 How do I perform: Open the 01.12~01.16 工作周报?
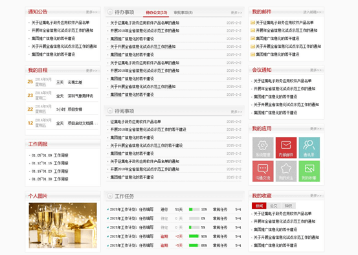(x=50, y=163)
